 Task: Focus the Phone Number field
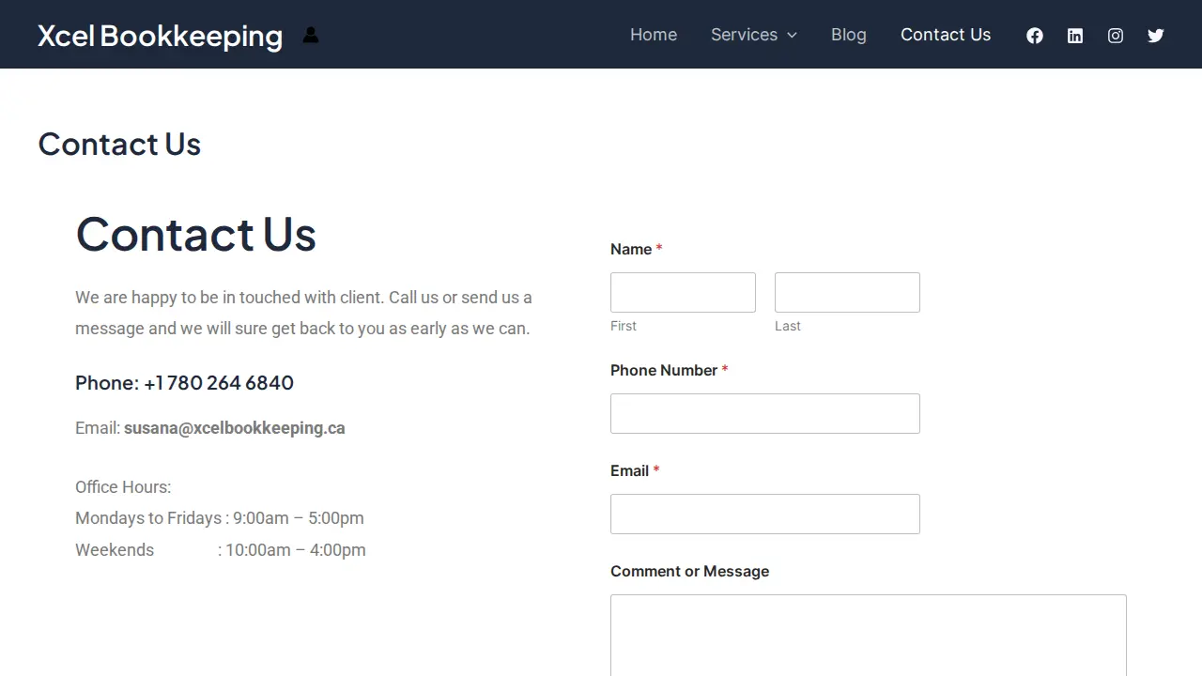pyautogui.click(x=765, y=413)
